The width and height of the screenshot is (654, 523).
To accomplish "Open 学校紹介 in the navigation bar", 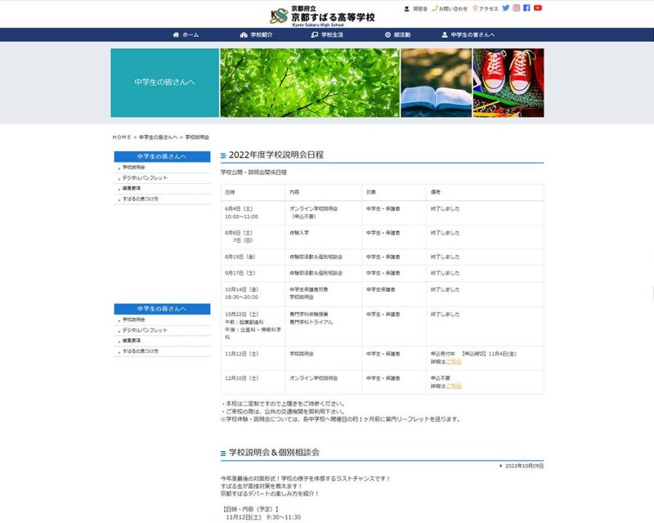I will coord(256,35).
